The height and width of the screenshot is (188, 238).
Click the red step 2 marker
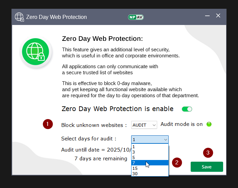(177, 163)
